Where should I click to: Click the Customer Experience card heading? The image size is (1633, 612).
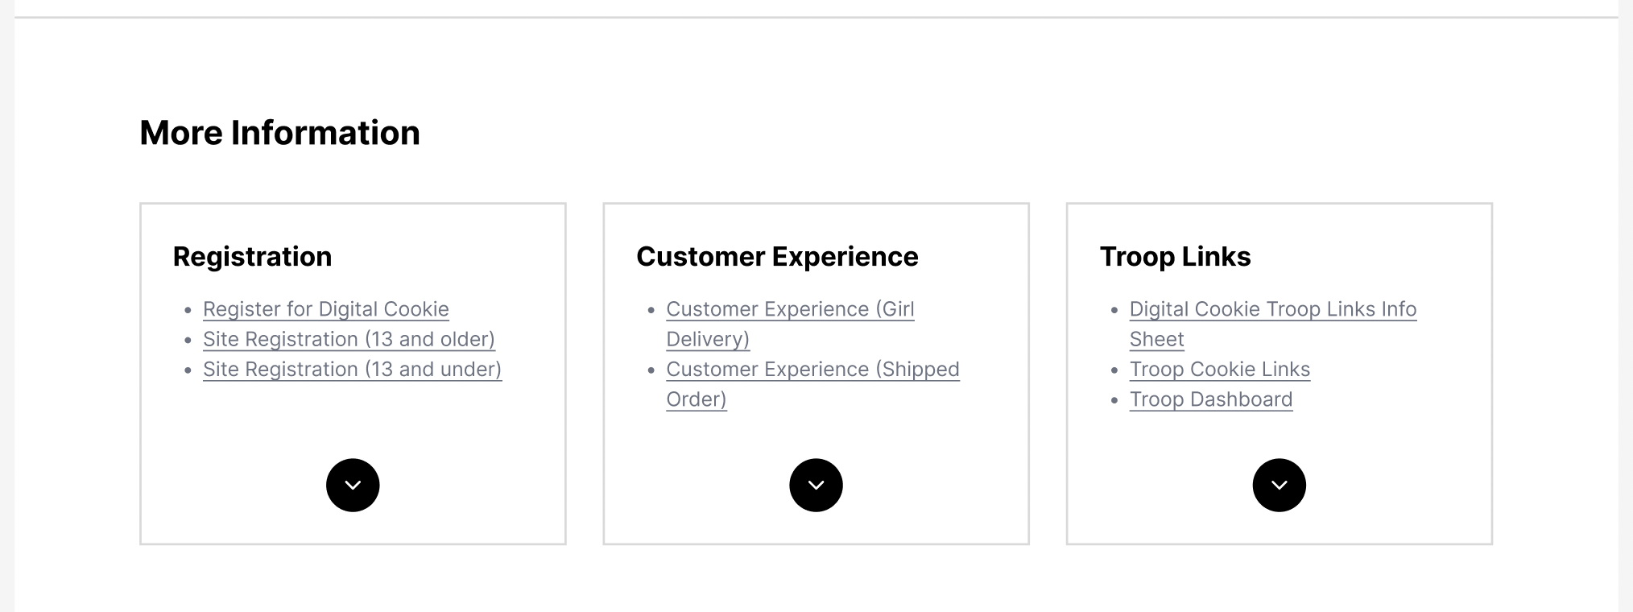[776, 256]
